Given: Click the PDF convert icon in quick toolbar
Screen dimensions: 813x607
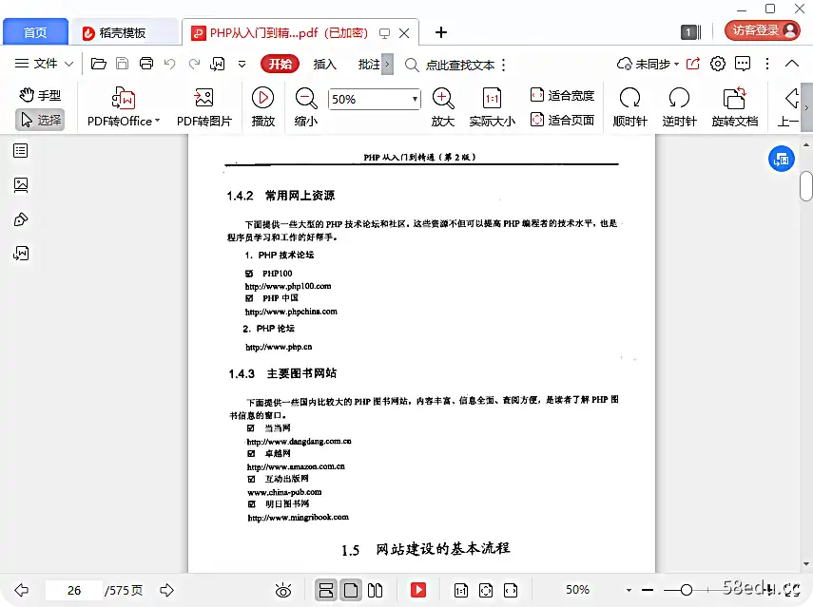Looking at the screenshot, I should pyautogui.click(x=217, y=64).
